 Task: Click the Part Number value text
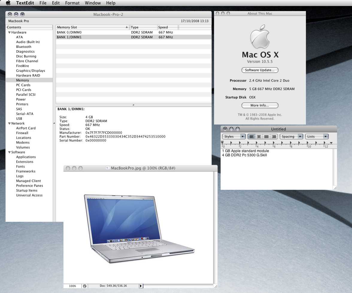(125, 137)
